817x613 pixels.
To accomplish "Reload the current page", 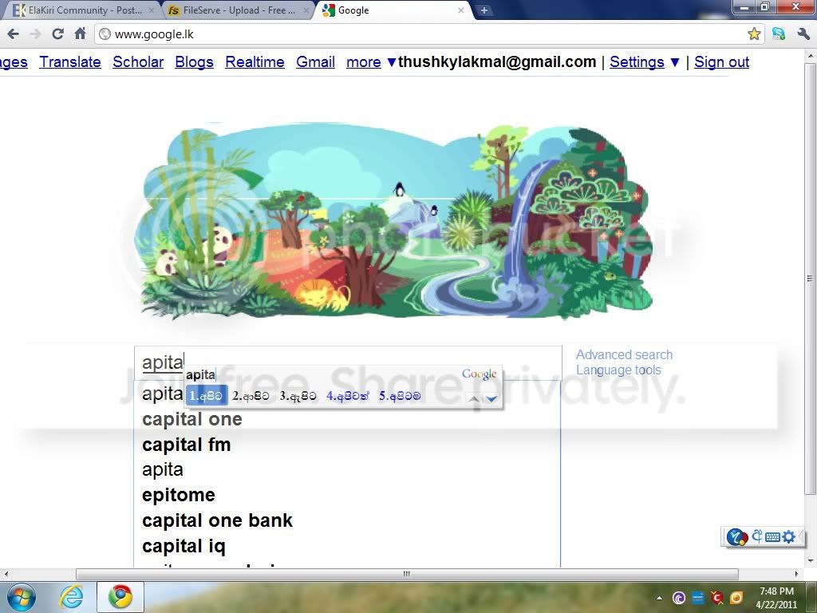I will [57, 34].
